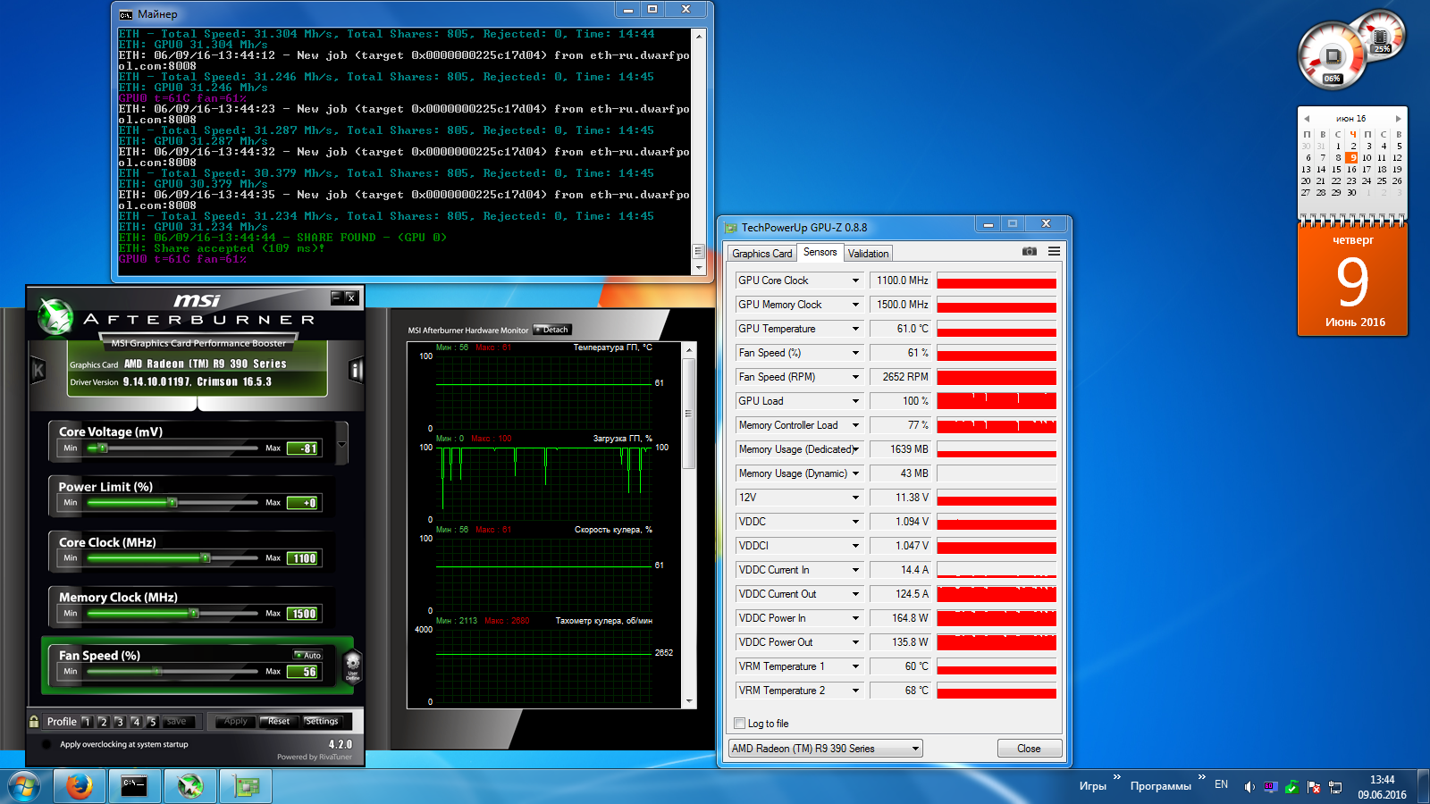Open Afterburner Settings

click(x=322, y=721)
